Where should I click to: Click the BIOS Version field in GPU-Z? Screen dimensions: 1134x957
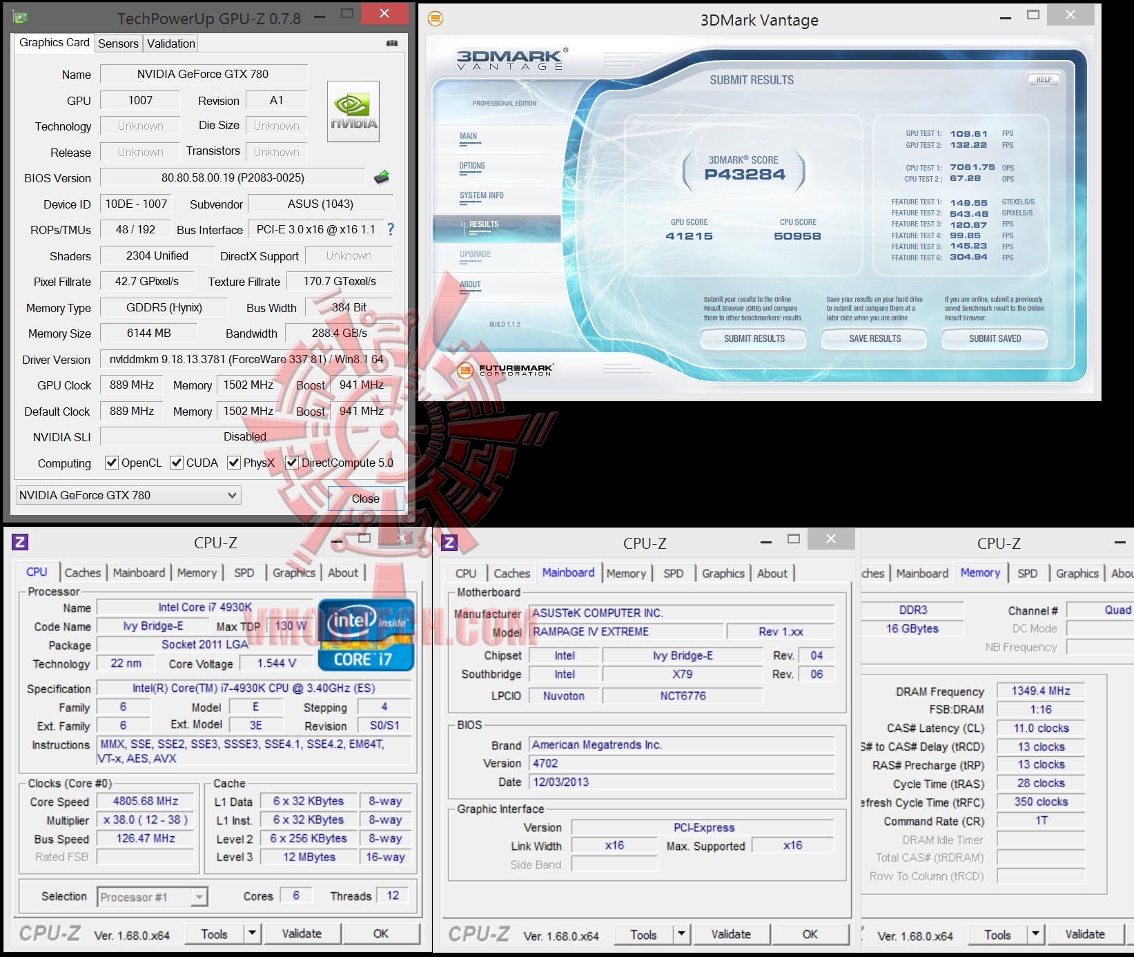click(x=233, y=177)
